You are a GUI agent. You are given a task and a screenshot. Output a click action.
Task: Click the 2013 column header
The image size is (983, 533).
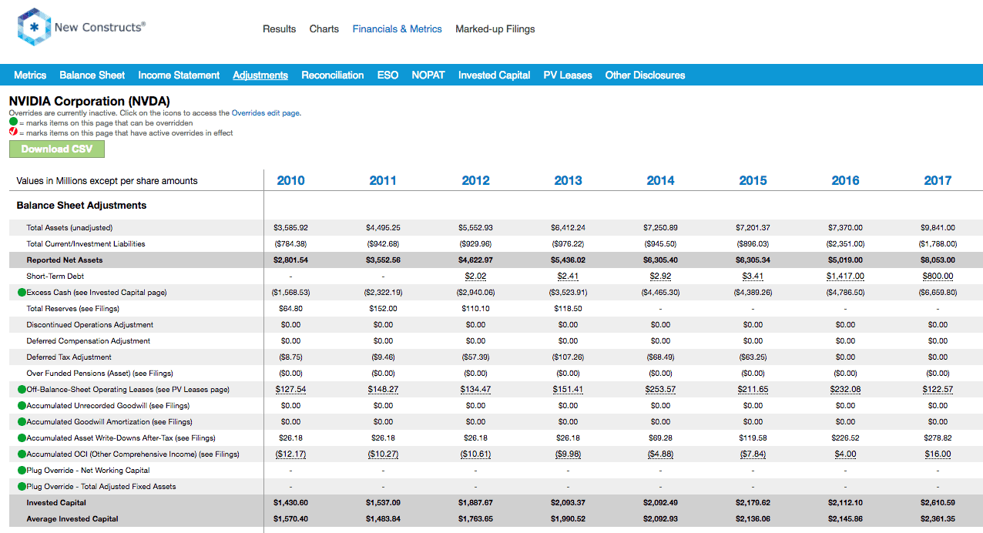pyautogui.click(x=568, y=181)
